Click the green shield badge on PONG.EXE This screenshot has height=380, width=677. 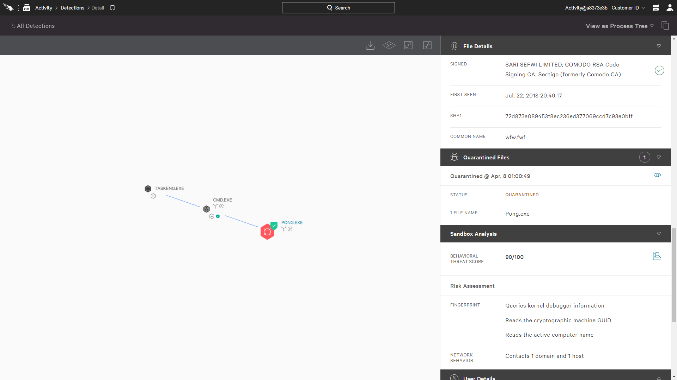274,225
